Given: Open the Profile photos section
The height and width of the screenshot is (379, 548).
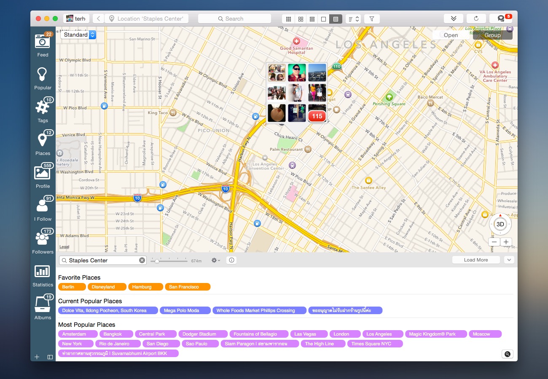Looking at the screenshot, I should coord(43,176).
